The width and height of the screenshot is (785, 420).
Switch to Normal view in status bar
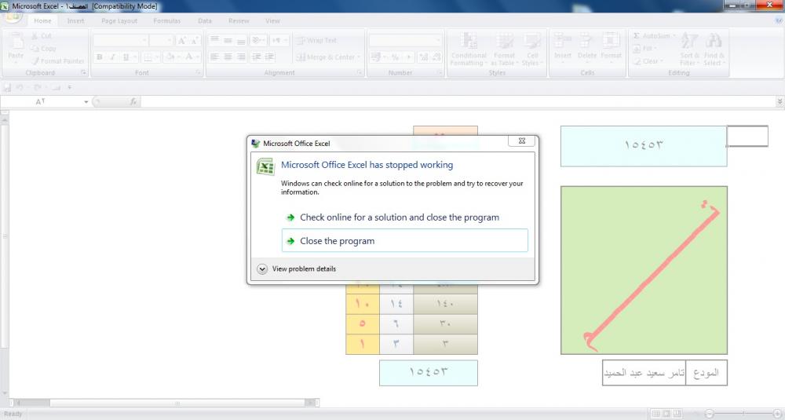655,414
